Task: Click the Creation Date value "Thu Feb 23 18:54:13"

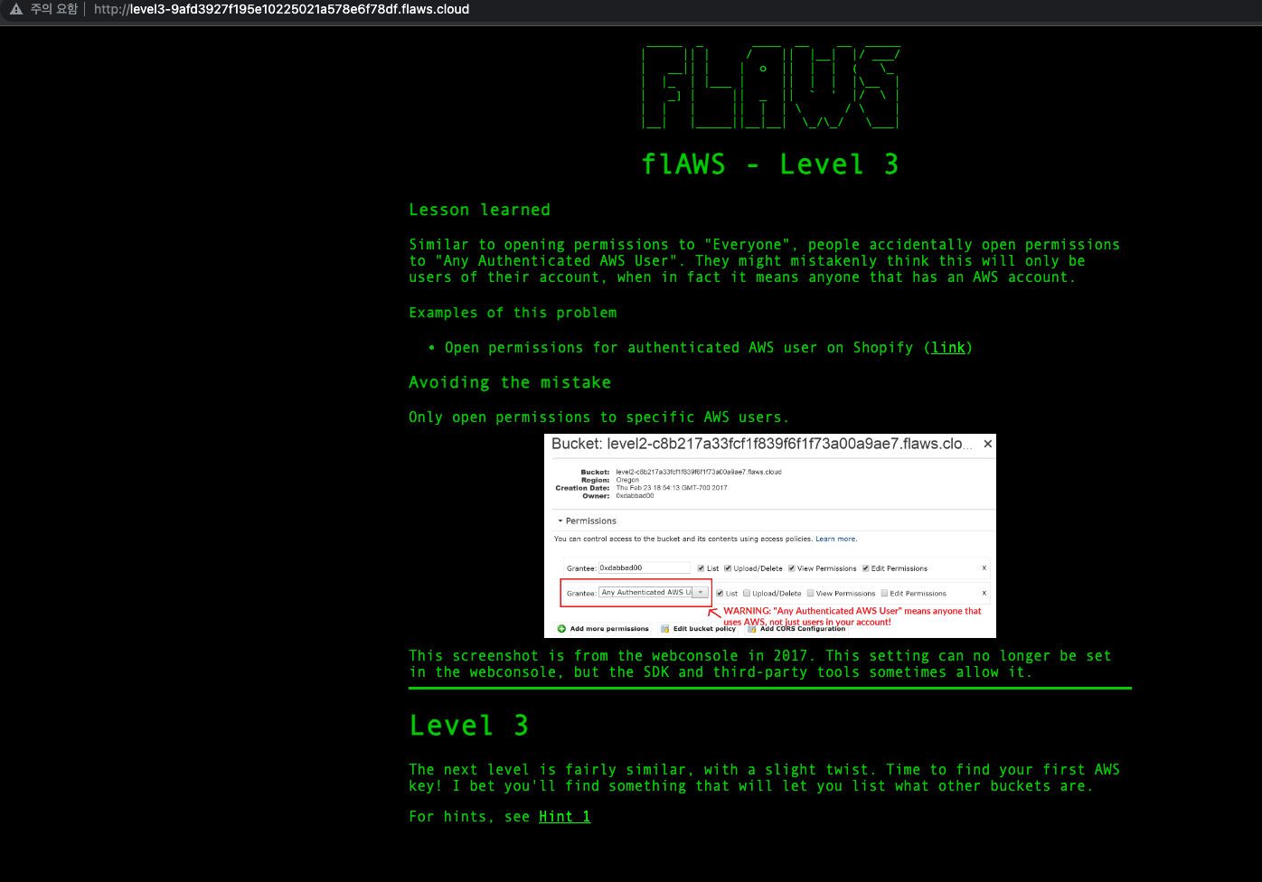Action: pyautogui.click(x=671, y=488)
